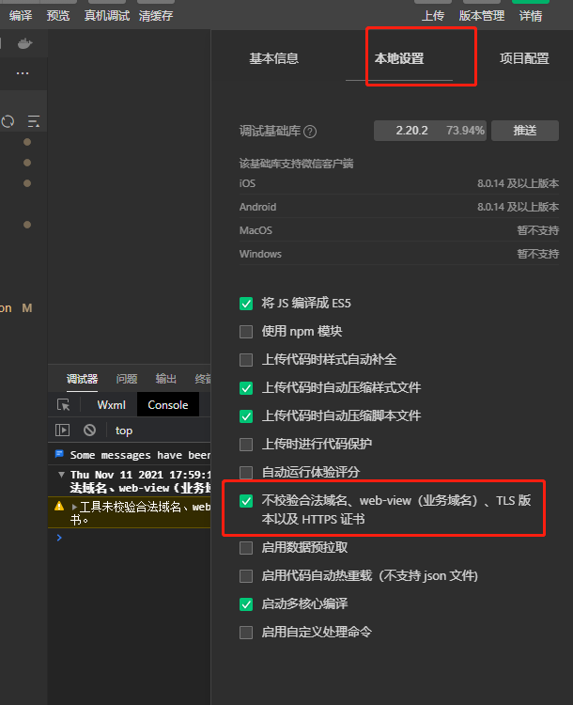Open the 输出 panel tab
573x705 pixels.
(166, 379)
